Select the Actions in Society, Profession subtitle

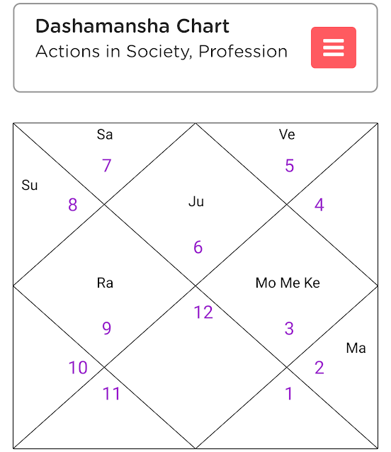pyautogui.click(x=161, y=52)
